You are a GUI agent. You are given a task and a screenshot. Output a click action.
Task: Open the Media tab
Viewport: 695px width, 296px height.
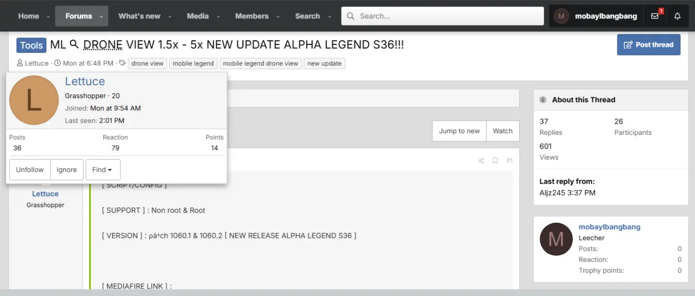point(198,16)
